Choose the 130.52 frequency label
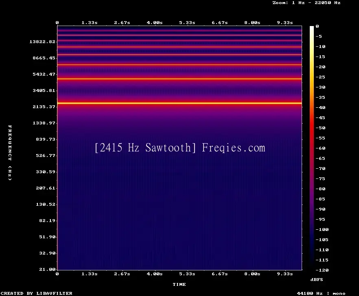The image size is (359, 296). 46,204
